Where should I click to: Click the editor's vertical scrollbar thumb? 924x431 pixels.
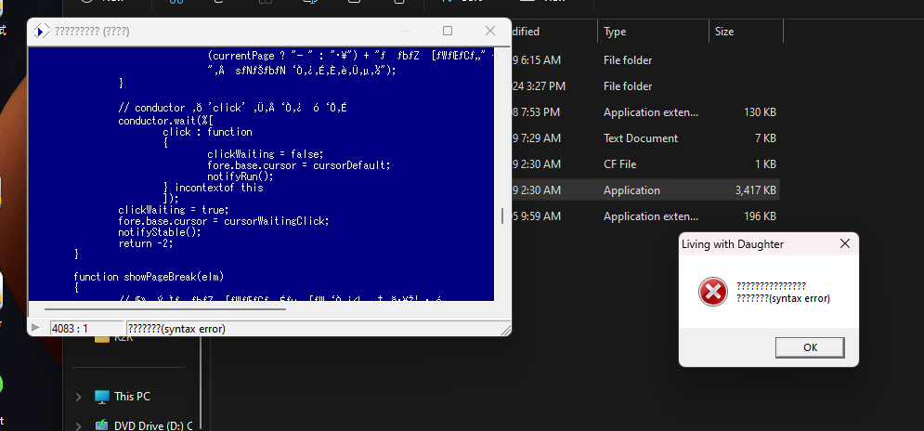502,215
